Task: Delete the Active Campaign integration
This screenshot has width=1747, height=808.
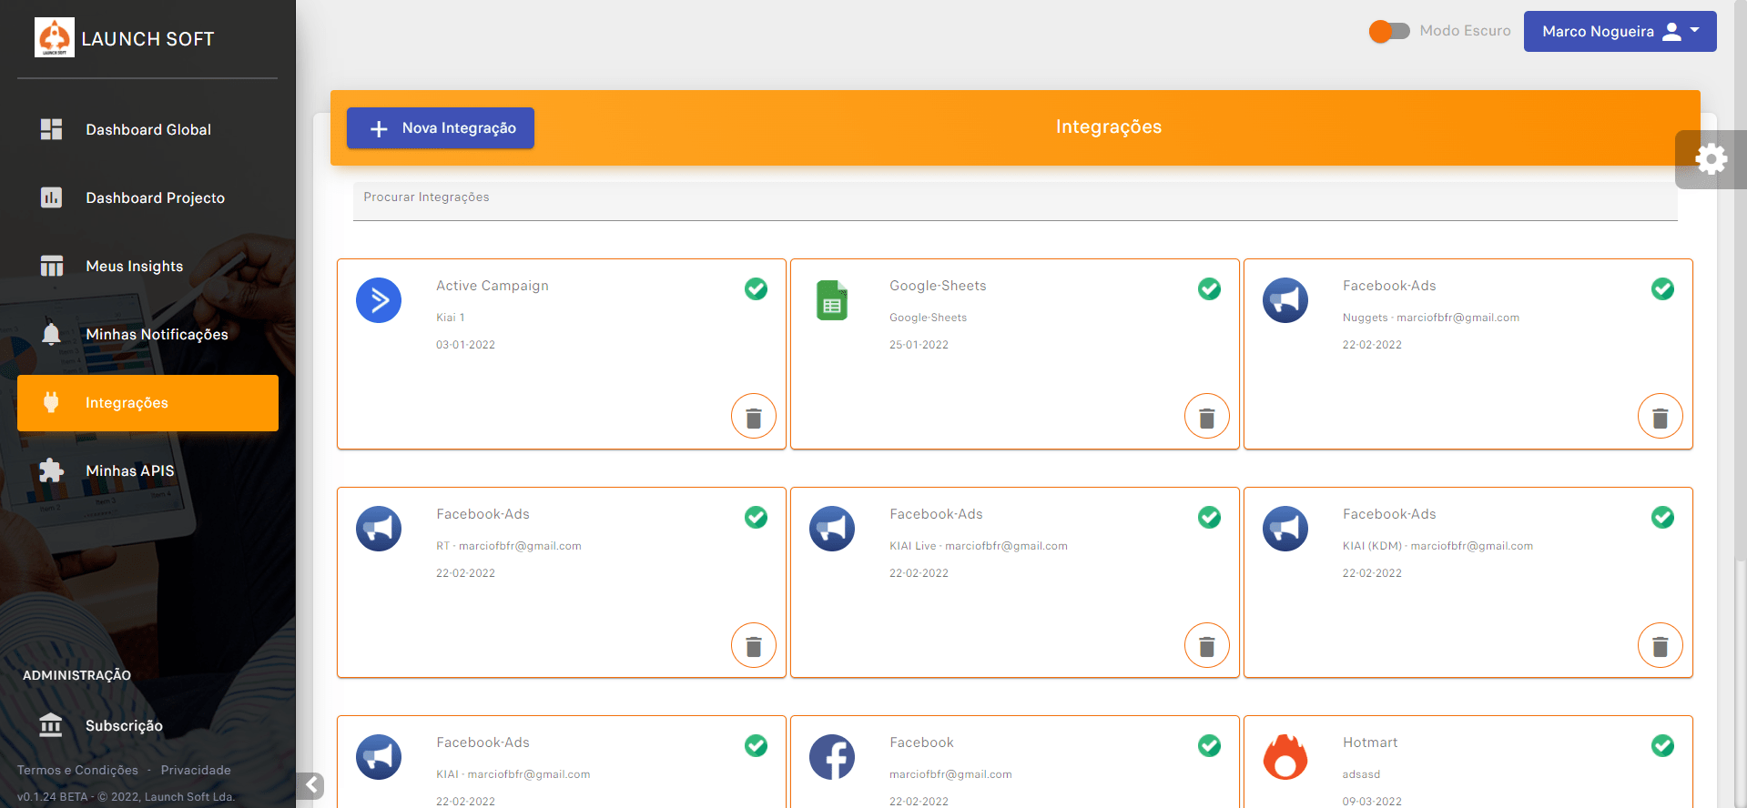Action: click(754, 417)
